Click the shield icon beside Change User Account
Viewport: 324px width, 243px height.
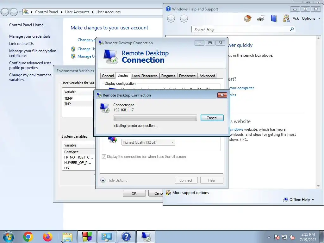[73, 49]
